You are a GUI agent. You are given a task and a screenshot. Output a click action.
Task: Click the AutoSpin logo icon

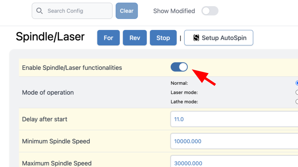(x=196, y=38)
